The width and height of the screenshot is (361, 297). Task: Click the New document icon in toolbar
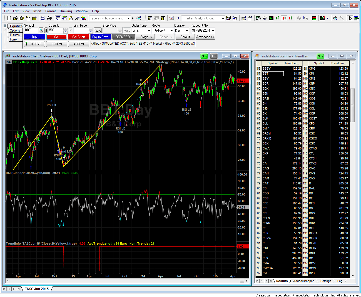9,18
